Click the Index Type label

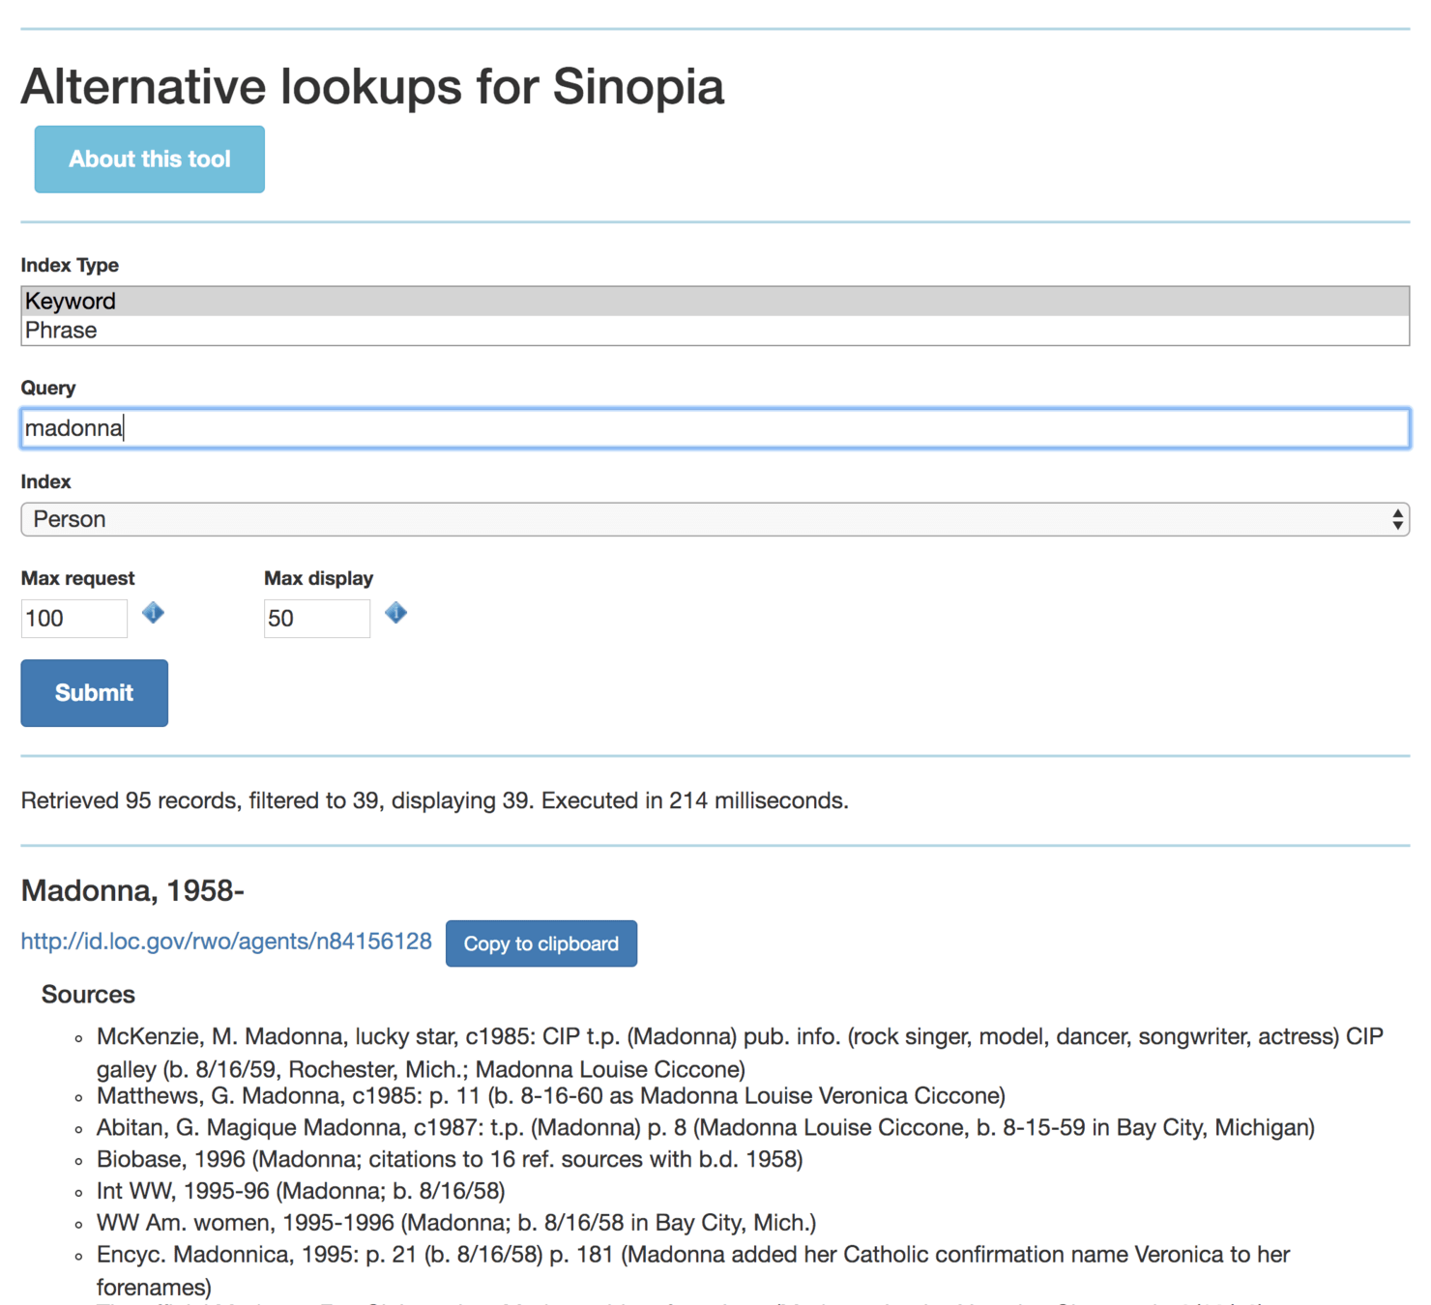(x=70, y=265)
